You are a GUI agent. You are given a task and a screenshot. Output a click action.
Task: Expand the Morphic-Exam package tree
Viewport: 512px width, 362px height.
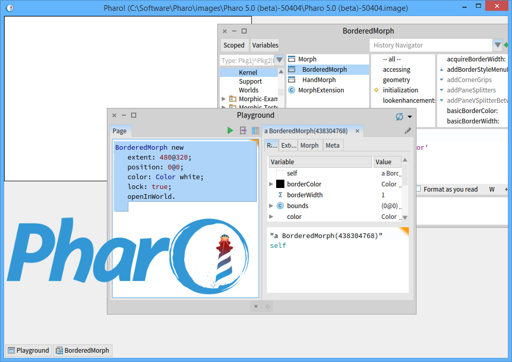(223, 99)
